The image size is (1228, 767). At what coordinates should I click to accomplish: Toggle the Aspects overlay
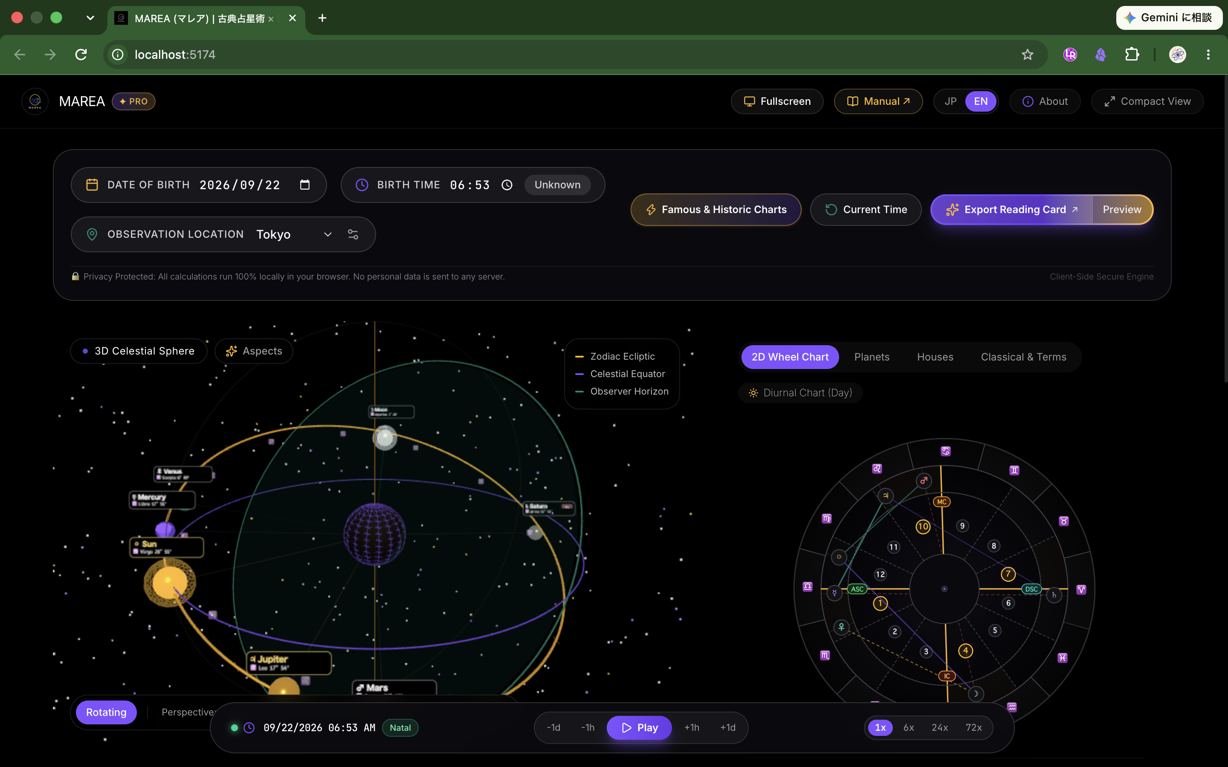254,351
